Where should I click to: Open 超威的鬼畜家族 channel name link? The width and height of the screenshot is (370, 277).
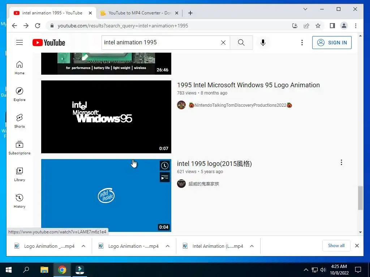(204, 184)
